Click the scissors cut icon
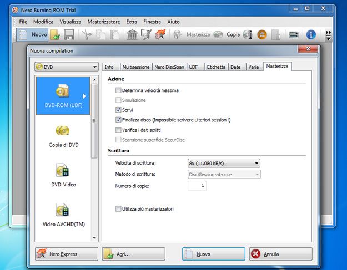This screenshot has width=347, height=270. (x=87, y=35)
